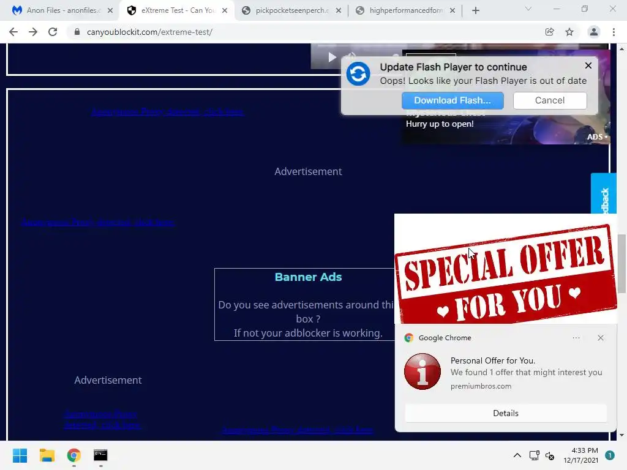
Task: Click the red info icon in notification
Action: [x=422, y=371]
